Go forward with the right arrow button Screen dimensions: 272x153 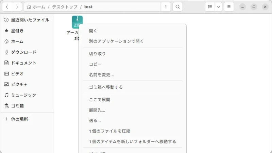coord(17,7)
